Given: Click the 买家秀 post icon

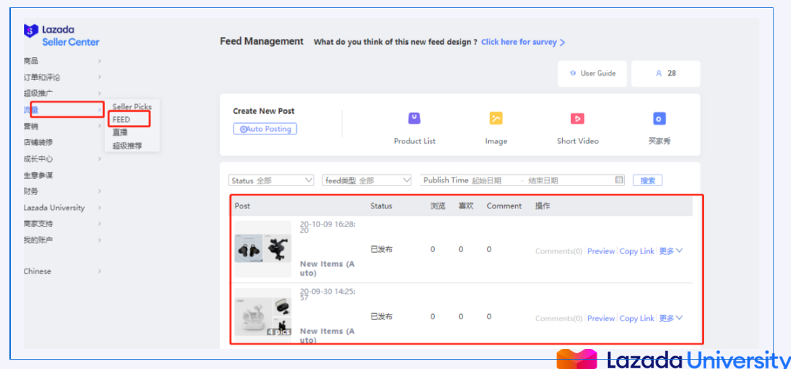Looking at the screenshot, I should [659, 119].
